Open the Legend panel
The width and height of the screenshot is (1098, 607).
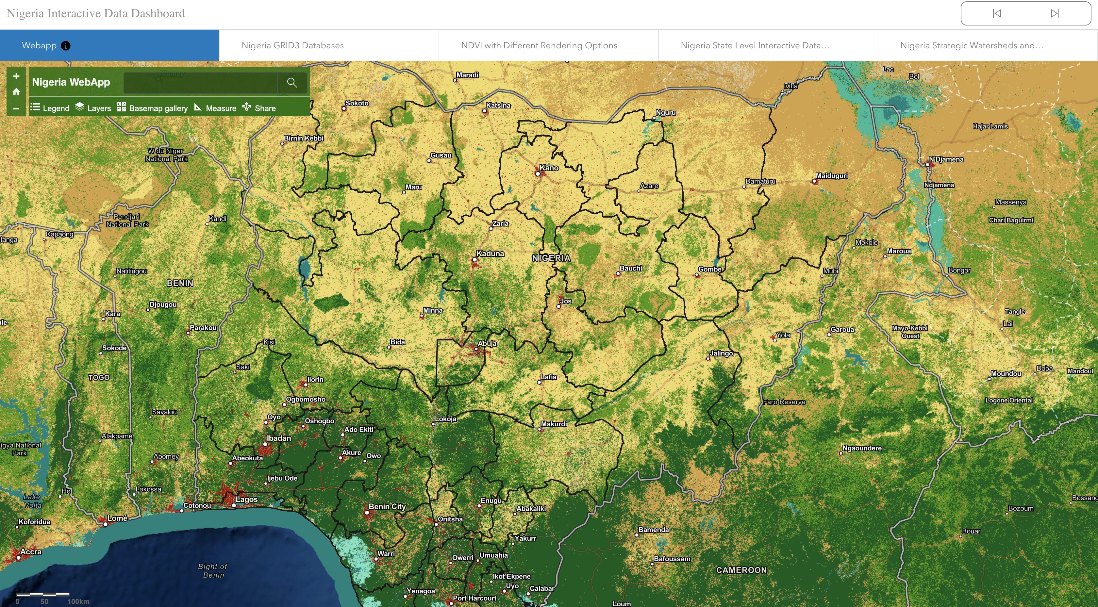coord(50,108)
